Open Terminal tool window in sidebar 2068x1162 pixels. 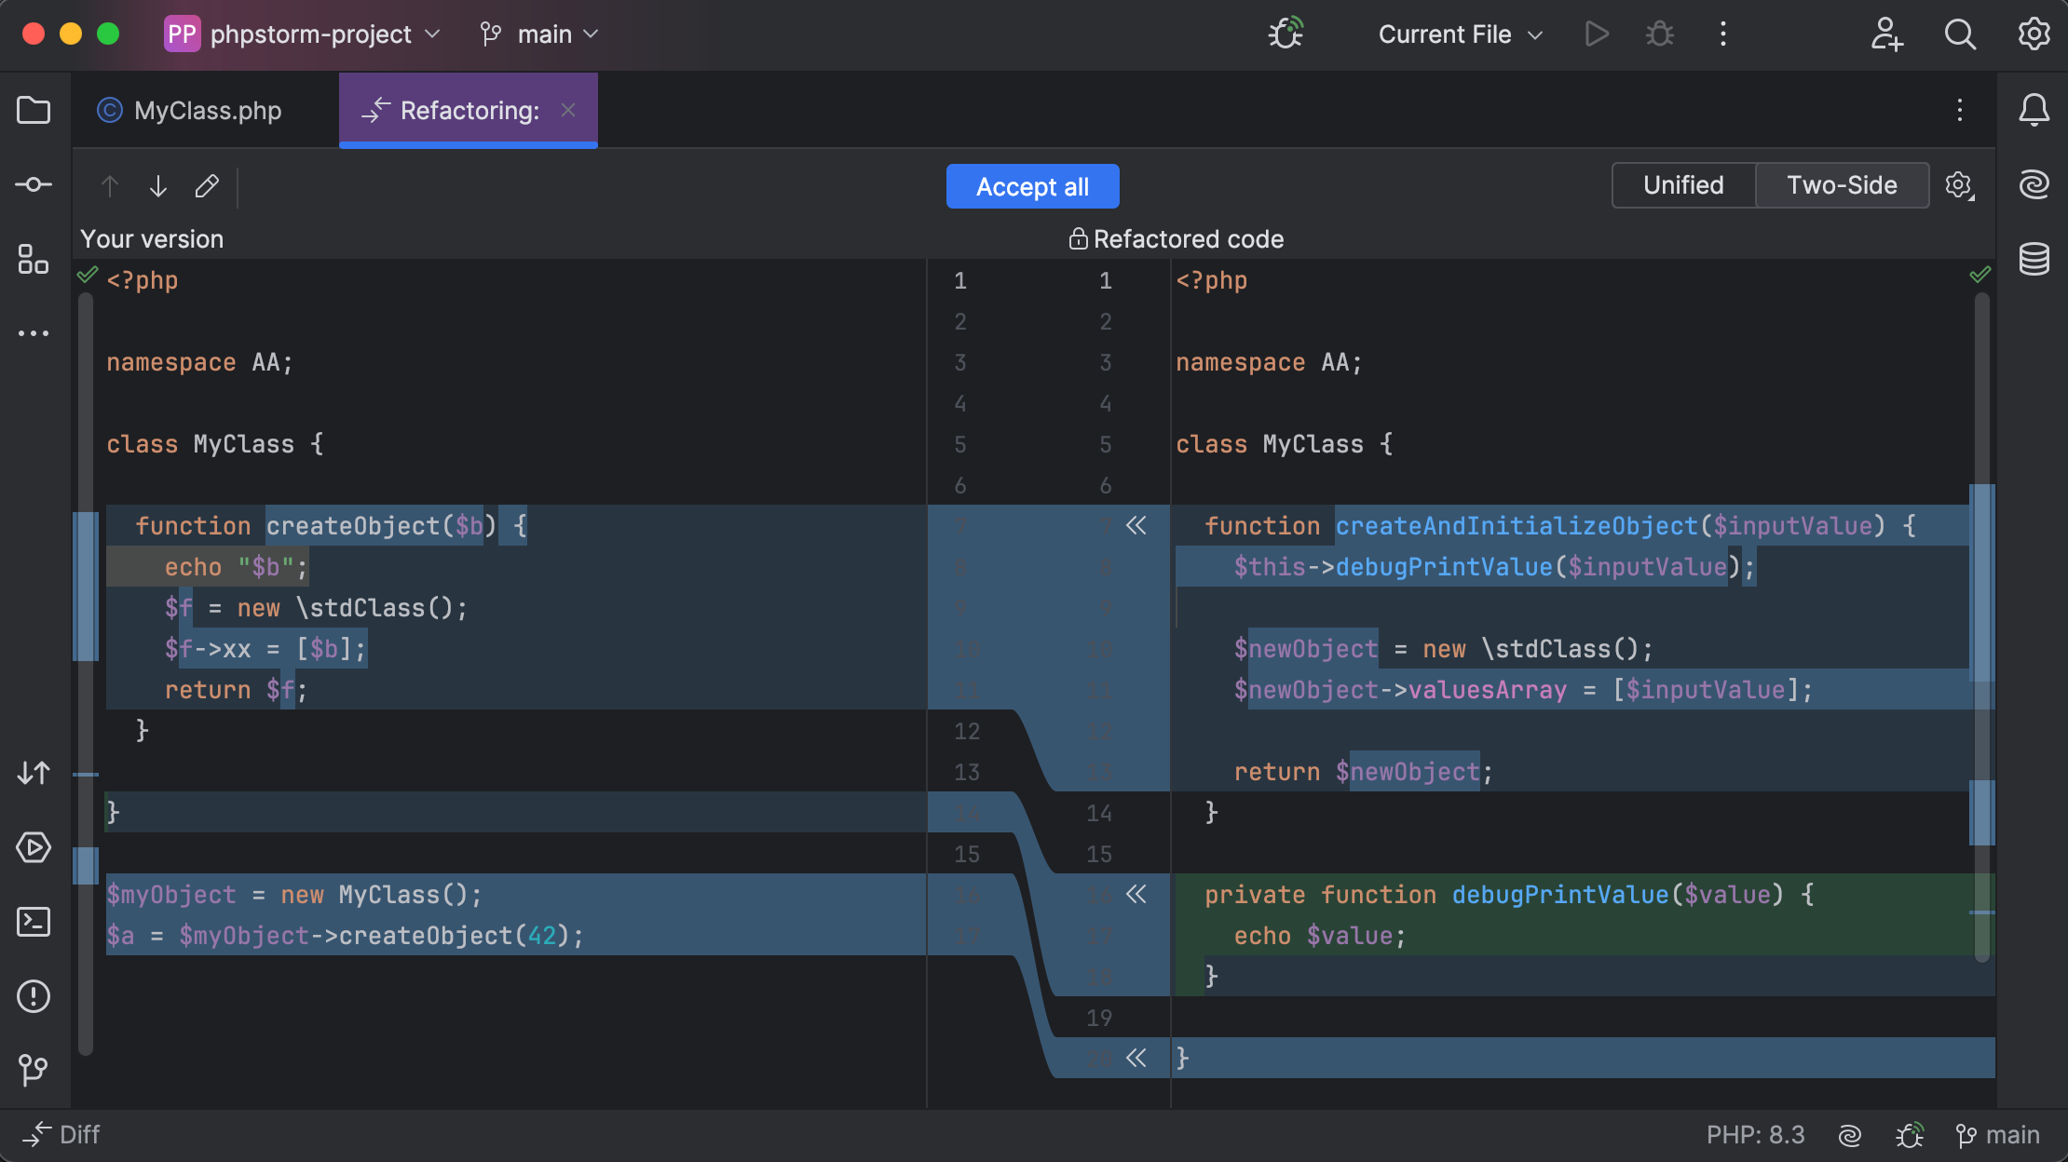click(34, 922)
